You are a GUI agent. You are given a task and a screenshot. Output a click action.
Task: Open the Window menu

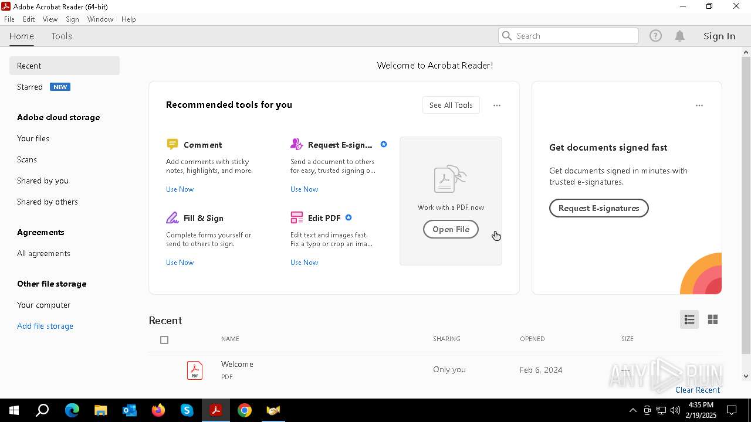(100, 19)
